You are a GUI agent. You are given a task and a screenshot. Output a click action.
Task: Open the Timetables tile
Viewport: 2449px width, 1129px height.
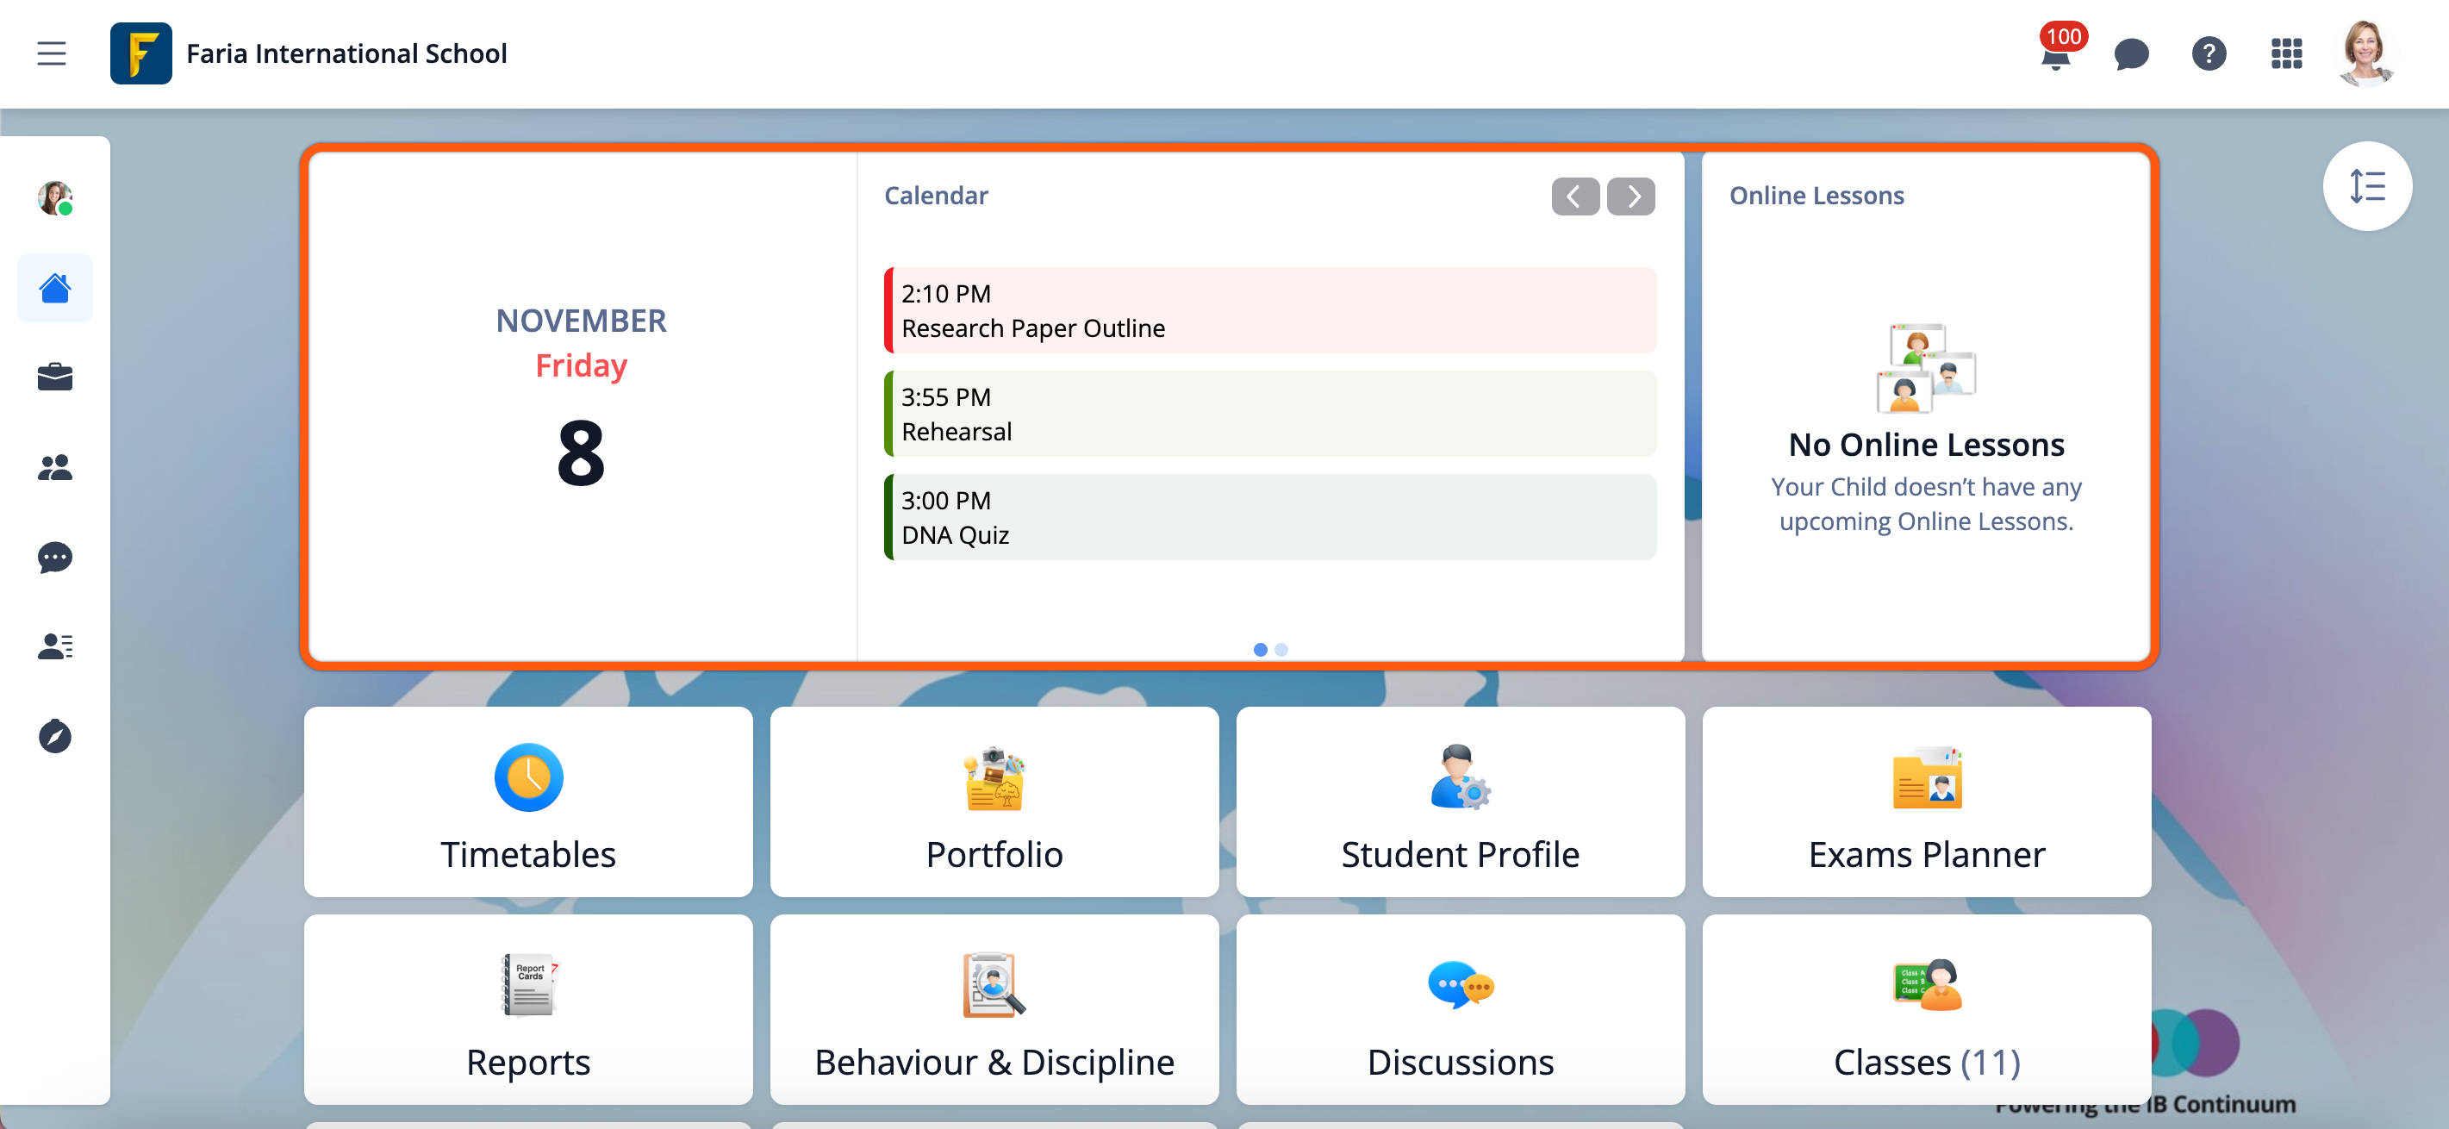[x=528, y=802]
